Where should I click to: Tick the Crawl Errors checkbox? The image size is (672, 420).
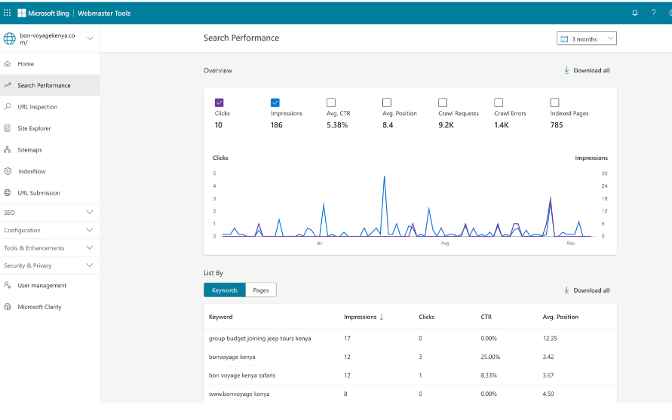[499, 103]
